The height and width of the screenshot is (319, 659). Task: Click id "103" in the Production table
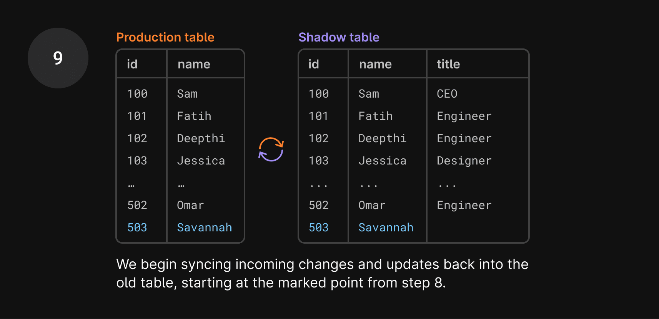[137, 161]
